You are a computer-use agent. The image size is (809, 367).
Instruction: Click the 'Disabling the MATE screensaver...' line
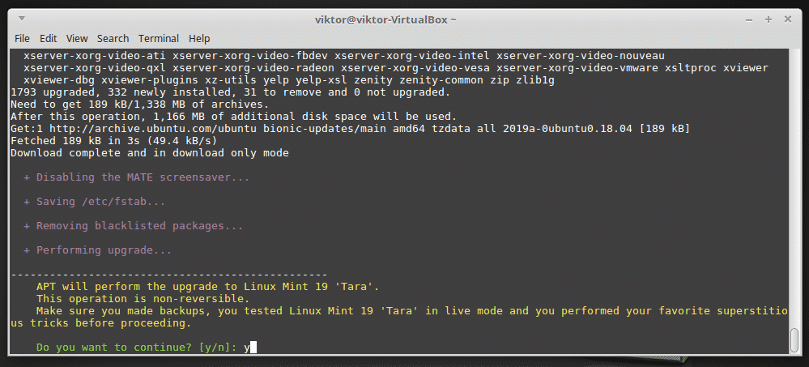pyautogui.click(x=143, y=177)
